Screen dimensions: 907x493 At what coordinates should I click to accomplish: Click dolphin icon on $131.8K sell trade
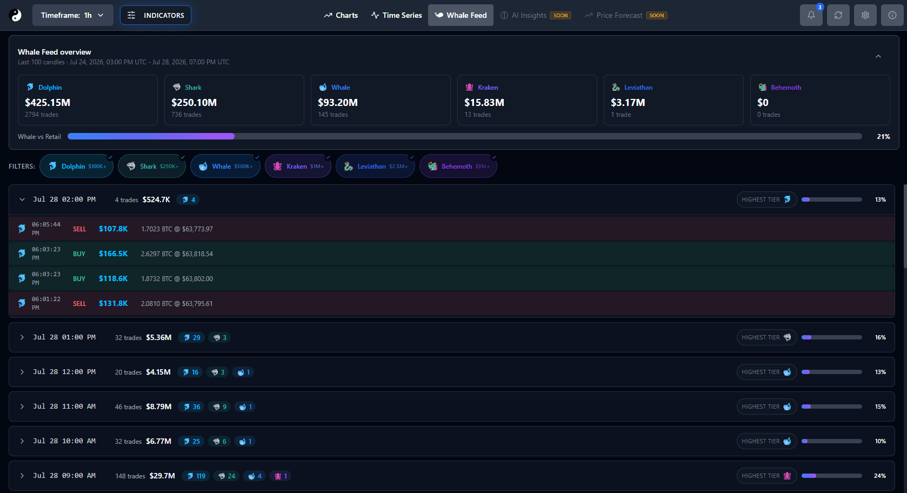pos(22,303)
